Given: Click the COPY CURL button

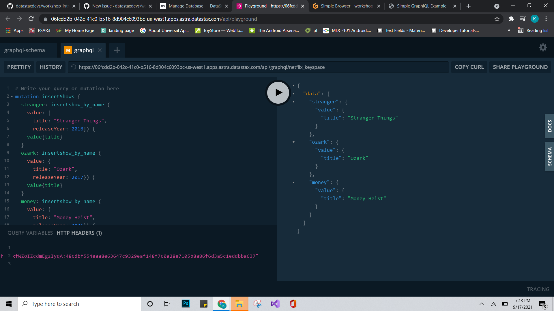Looking at the screenshot, I should coord(469,67).
